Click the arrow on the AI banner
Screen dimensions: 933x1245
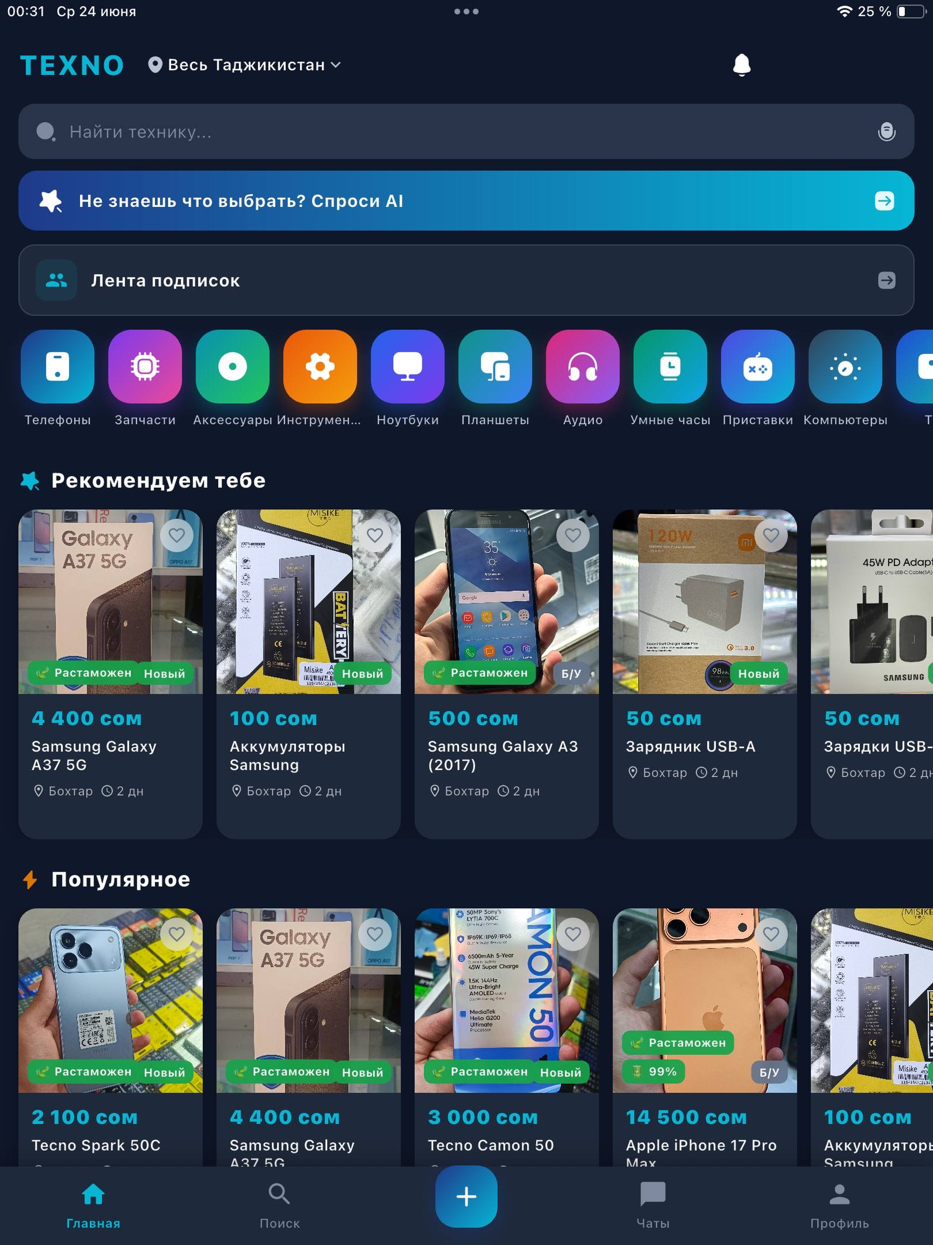point(884,201)
